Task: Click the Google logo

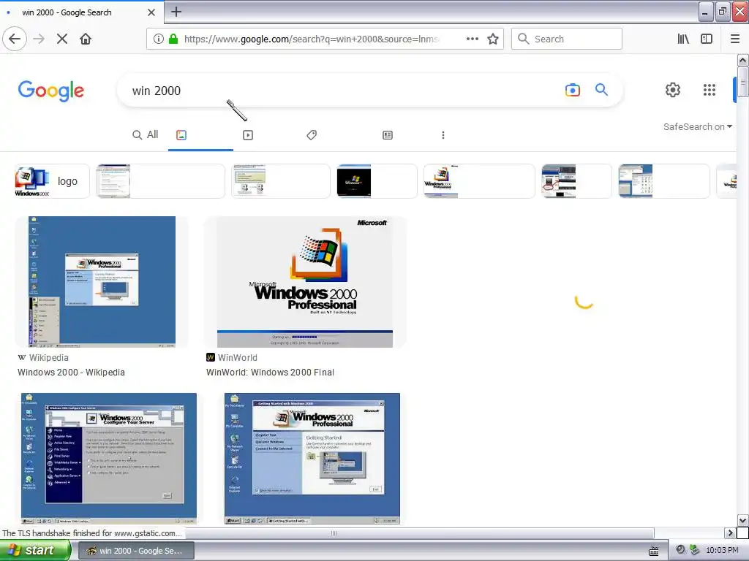Action: pos(51,91)
